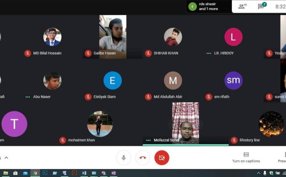Click the muted mic icon next to SHIHAB KHAN
Screen dimensions: 286x177
click(148, 53)
